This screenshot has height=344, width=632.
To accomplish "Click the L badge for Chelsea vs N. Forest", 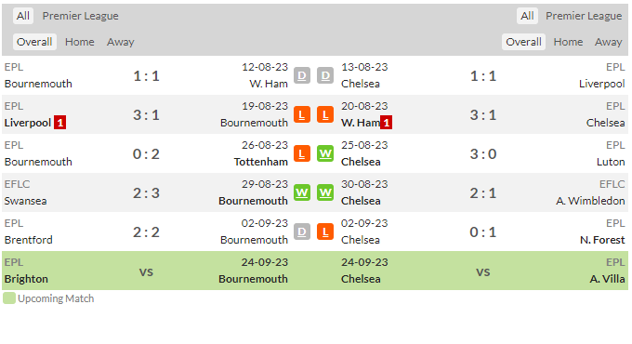I will coord(325,232).
